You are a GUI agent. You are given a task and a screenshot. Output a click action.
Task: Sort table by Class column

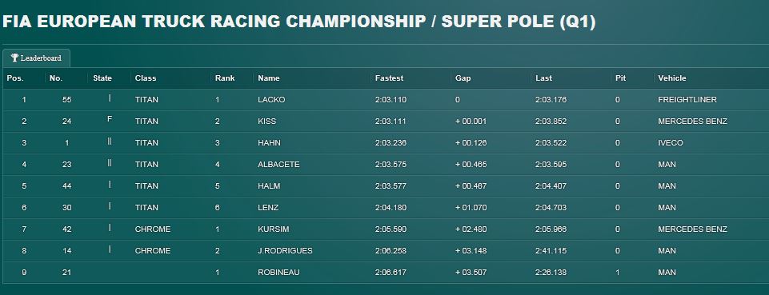[x=146, y=78]
